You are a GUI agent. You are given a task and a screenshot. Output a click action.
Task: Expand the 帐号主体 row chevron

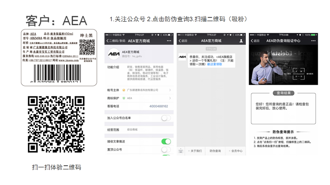coord(170,90)
